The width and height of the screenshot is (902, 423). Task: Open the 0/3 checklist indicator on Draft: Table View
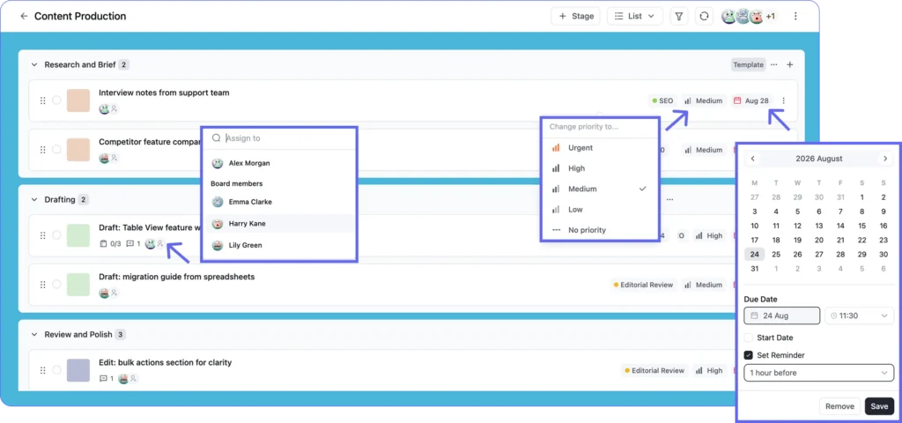coord(110,243)
